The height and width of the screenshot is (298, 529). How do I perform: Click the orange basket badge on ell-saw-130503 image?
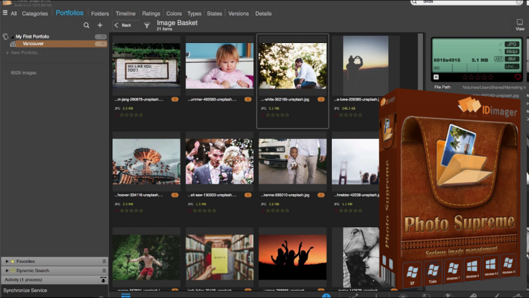(248, 195)
